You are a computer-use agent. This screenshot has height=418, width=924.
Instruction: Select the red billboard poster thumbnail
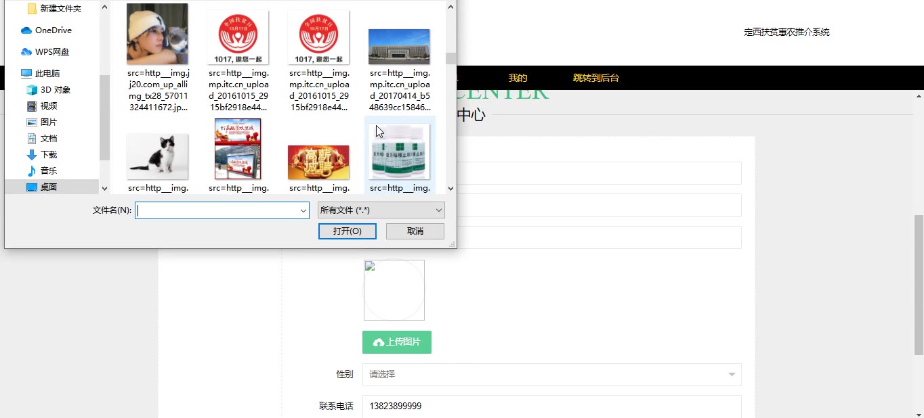pos(238,149)
